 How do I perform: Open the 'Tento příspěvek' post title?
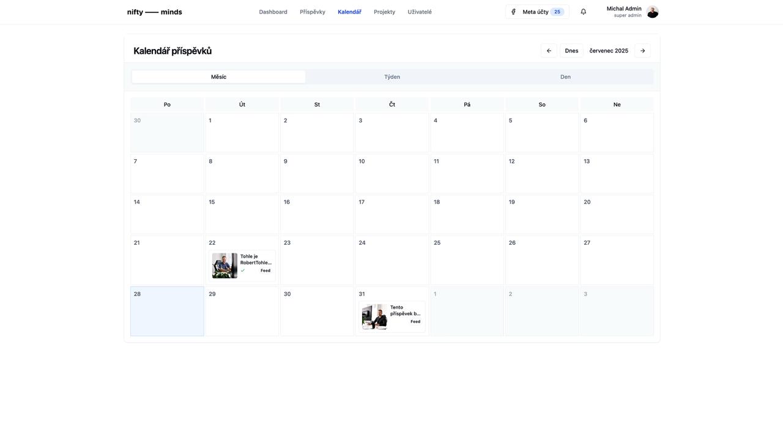coord(405,310)
